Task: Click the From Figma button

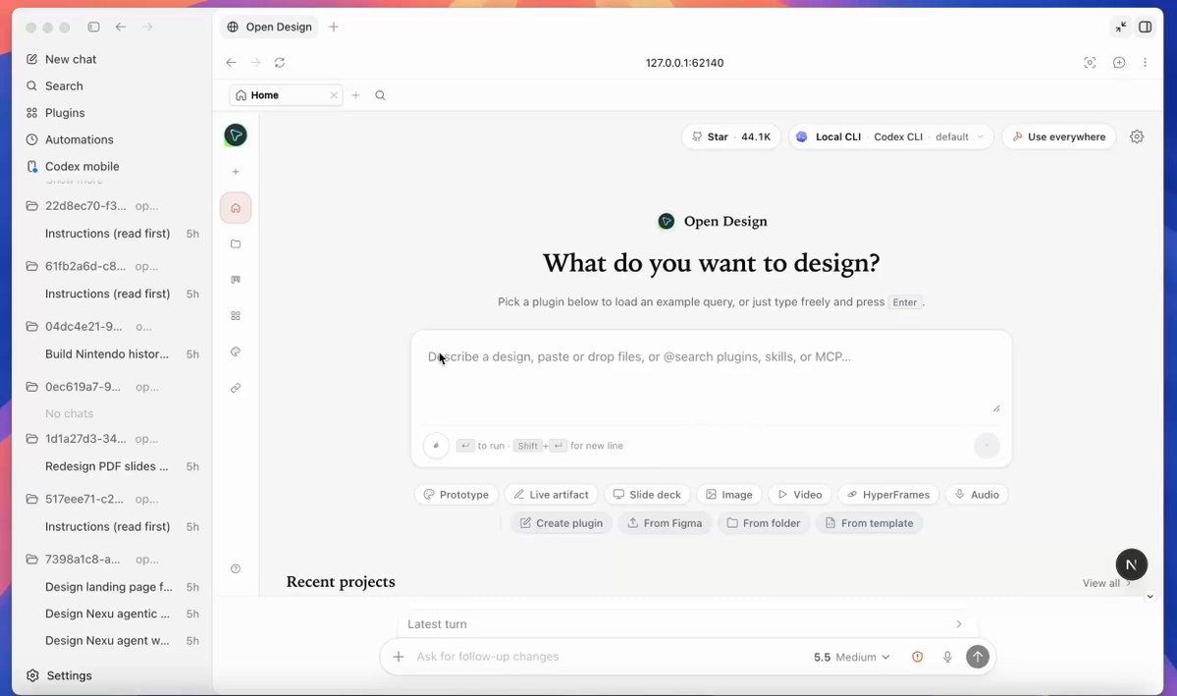Action: coord(665,523)
